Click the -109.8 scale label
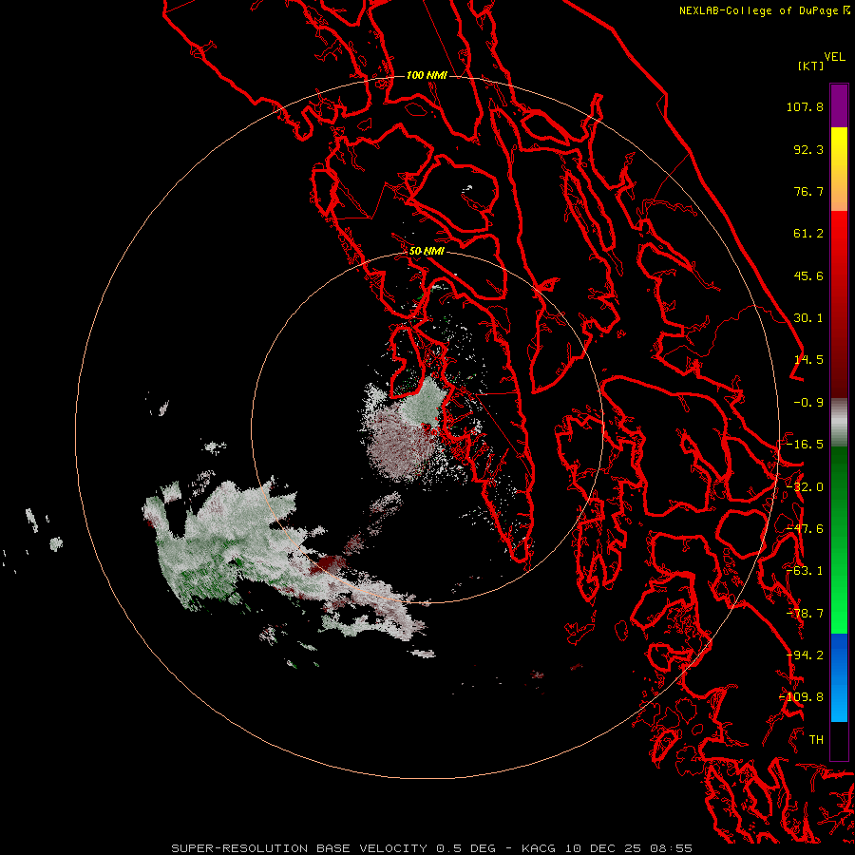This screenshot has width=855, height=855. point(801,697)
